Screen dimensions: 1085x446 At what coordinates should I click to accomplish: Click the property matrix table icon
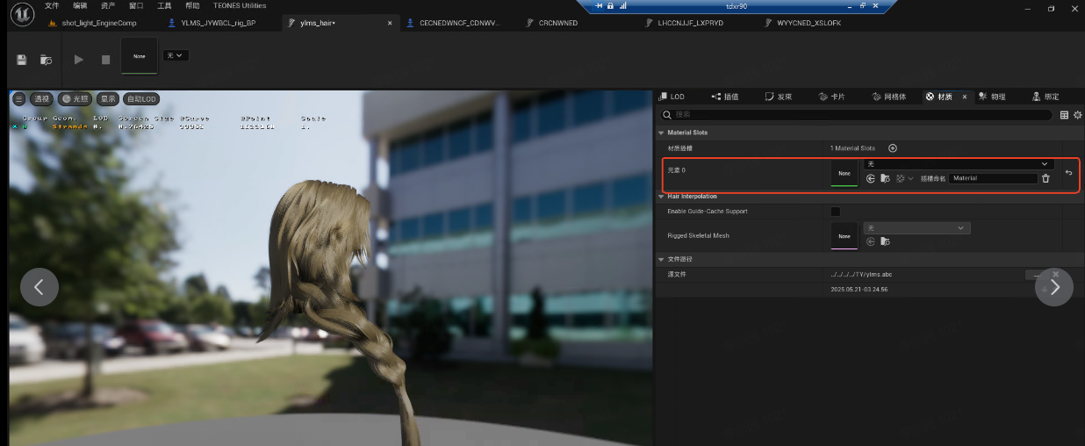pos(1064,115)
